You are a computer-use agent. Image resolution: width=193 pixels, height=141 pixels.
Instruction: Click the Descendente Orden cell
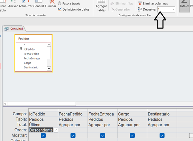(x=41, y=130)
